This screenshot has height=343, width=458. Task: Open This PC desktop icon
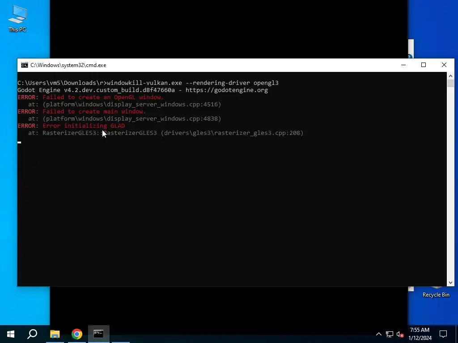[x=17, y=19]
